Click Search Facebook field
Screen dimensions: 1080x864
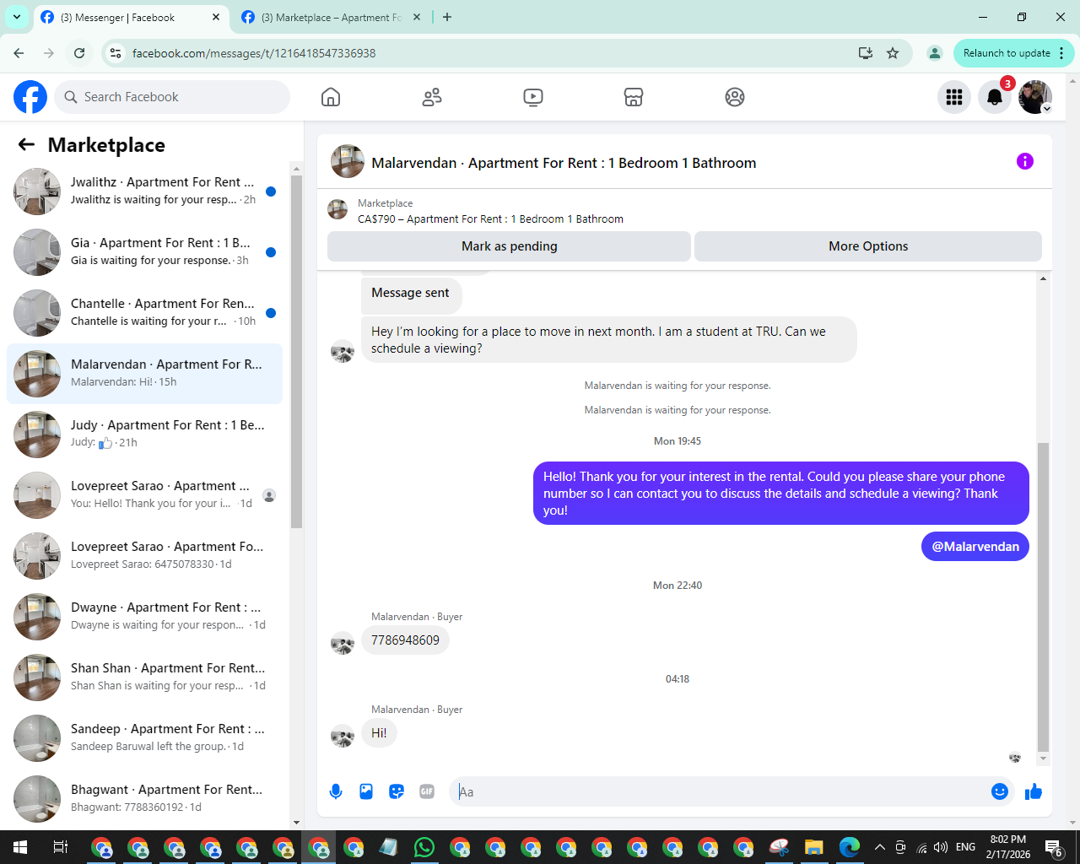(172, 97)
